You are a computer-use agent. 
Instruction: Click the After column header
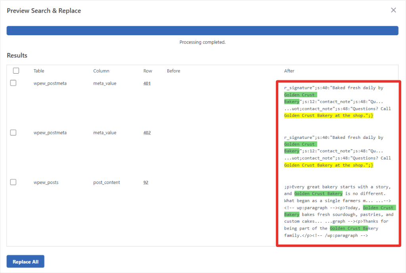click(289, 71)
